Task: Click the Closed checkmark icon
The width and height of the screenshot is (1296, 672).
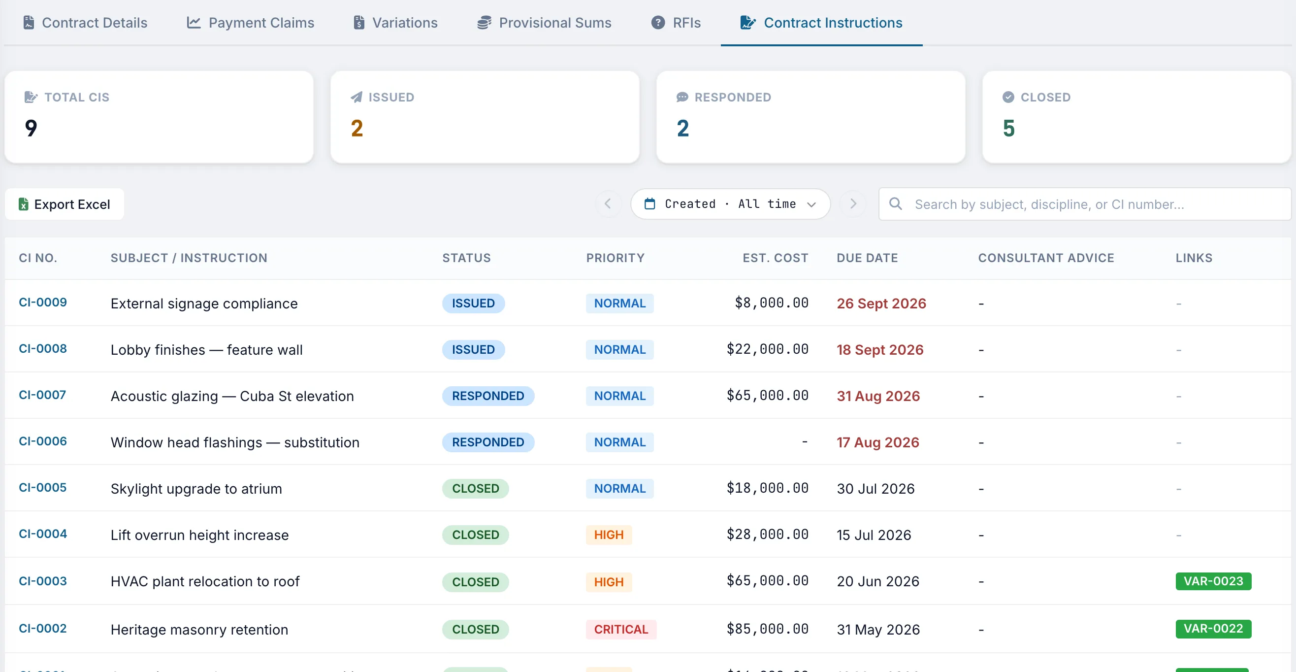Action: pos(1008,97)
